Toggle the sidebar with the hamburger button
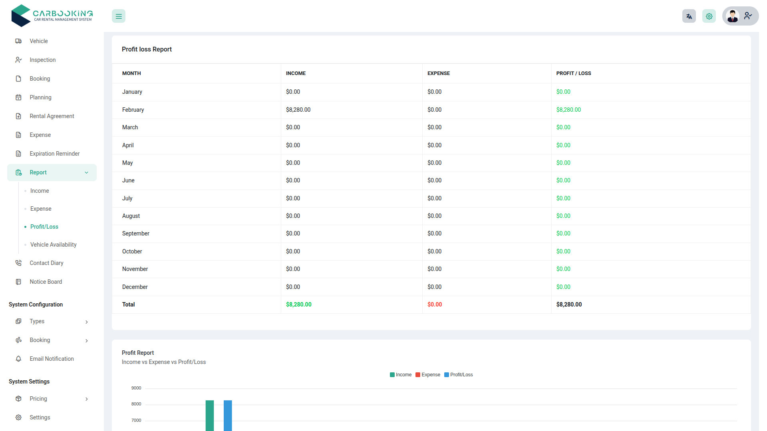Image resolution: width=767 pixels, height=431 pixels. [118, 16]
